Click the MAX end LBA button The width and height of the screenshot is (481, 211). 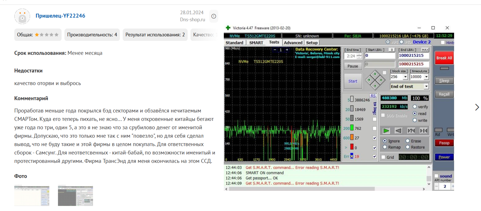point(425,50)
